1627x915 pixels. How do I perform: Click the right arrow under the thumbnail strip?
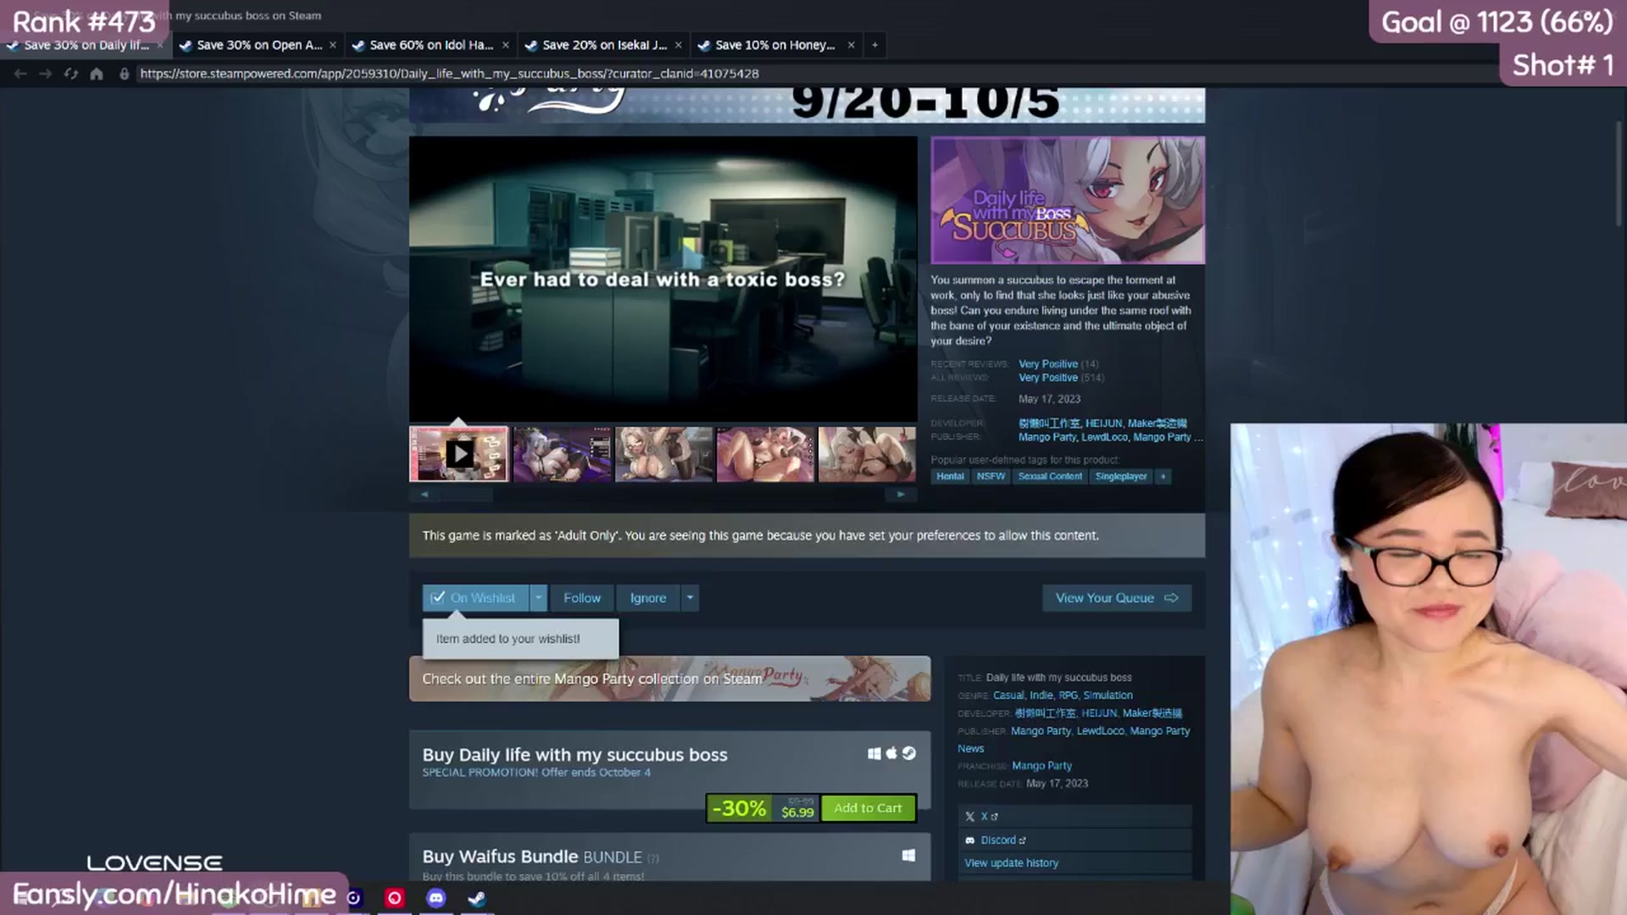(x=901, y=494)
